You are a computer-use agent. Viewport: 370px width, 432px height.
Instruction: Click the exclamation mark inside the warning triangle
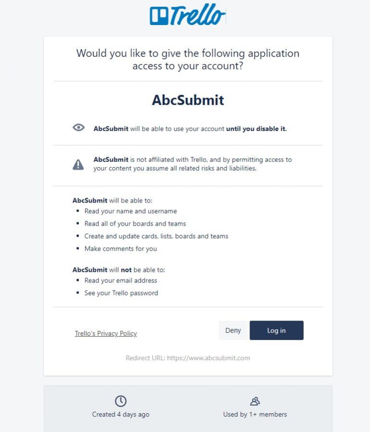[x=78, y=164]
